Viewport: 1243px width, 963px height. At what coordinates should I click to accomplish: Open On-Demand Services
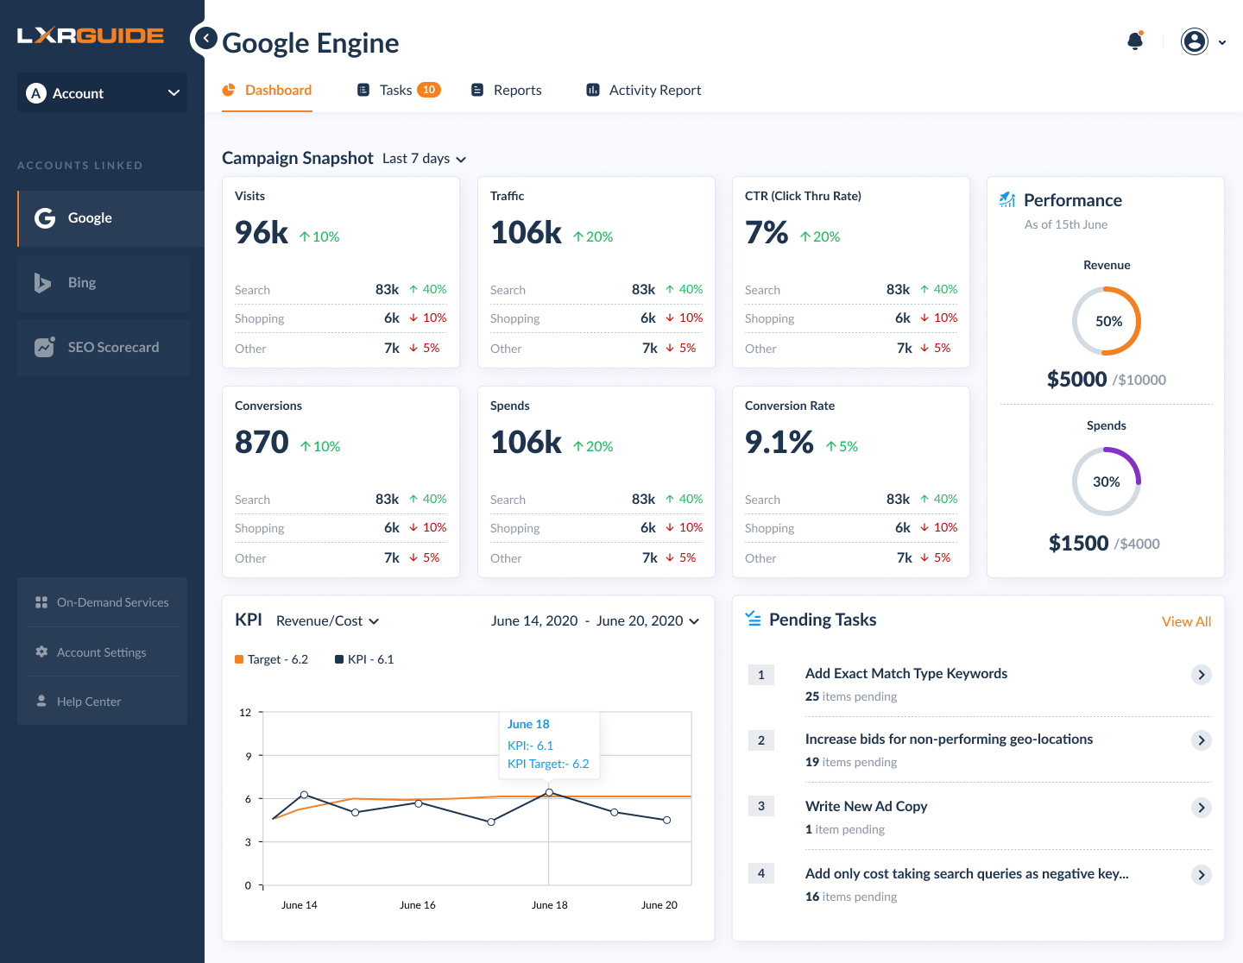tap(102, 602)
